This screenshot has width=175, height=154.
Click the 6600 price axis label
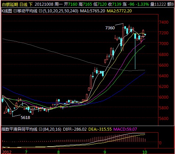pos(164,65)
